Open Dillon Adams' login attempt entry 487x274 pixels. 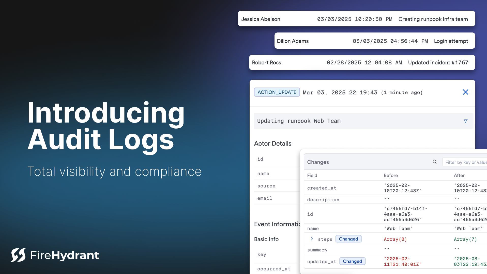(x=375, y=41)
